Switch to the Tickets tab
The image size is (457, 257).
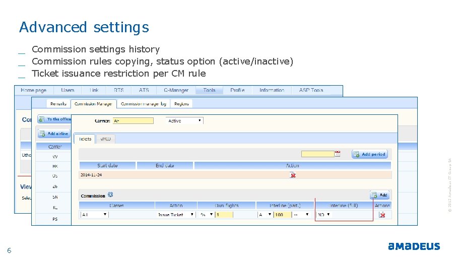click(x=85, y=139)
